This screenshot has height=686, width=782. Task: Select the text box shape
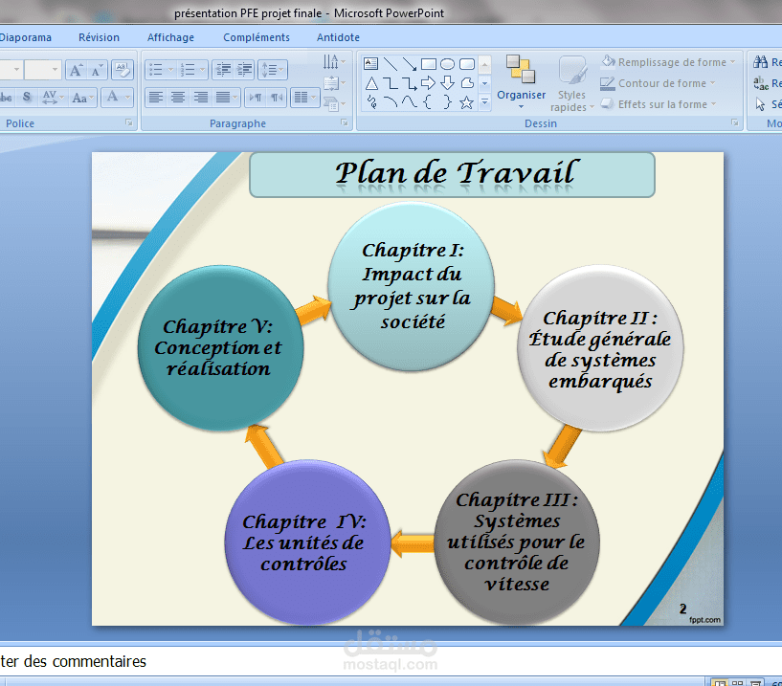(x=371, y=64)
